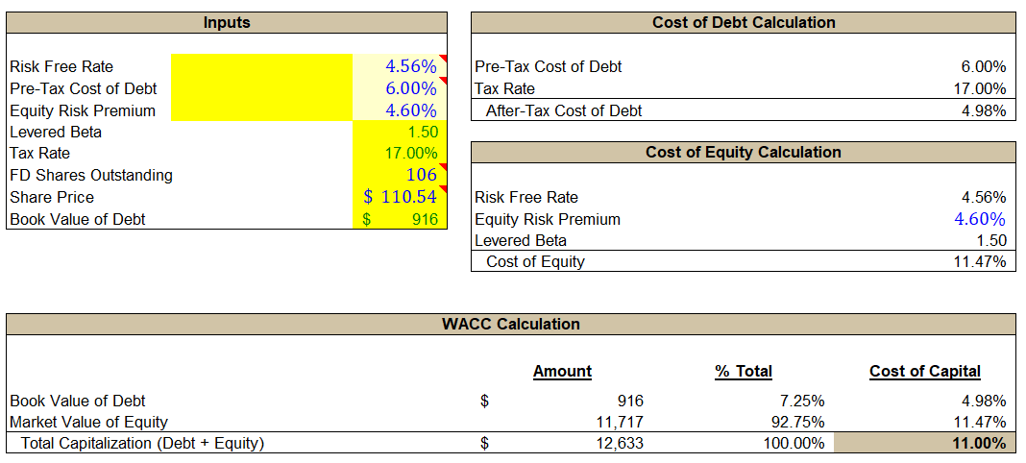Click Levered Beta in Cost of Equity table
This screenshot has width=1026, height=463.
tap(521, 241)
